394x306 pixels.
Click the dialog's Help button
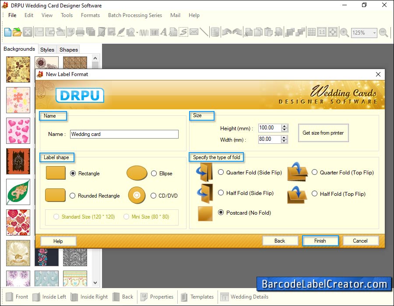58,241
